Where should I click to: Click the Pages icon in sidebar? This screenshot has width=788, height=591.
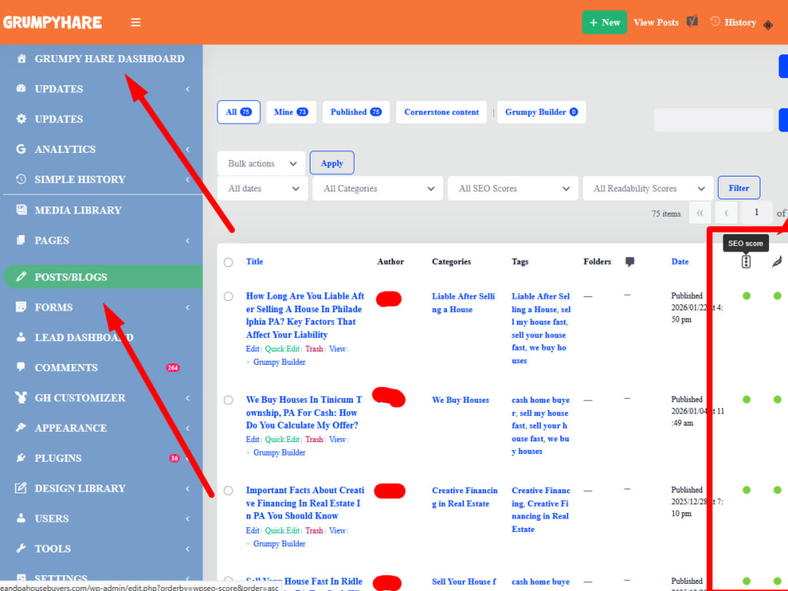pos(20,240)
